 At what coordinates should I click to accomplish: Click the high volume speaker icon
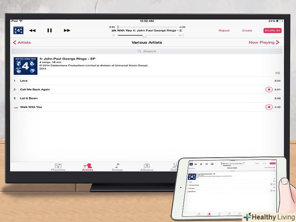(181, 35)
